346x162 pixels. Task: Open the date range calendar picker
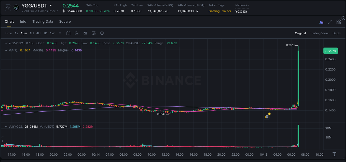click(68, 33)
